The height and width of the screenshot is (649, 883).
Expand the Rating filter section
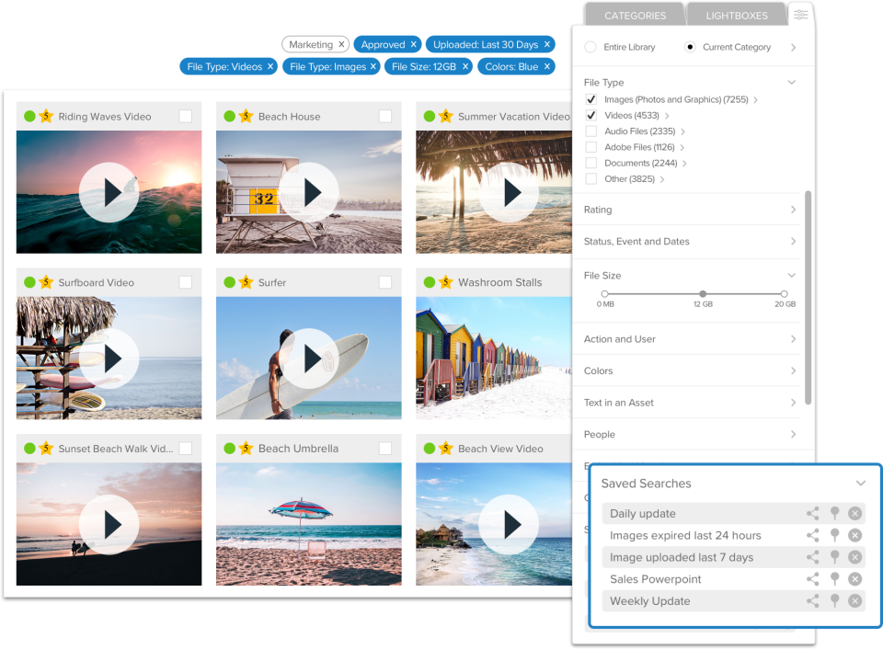tap(690, 210)
